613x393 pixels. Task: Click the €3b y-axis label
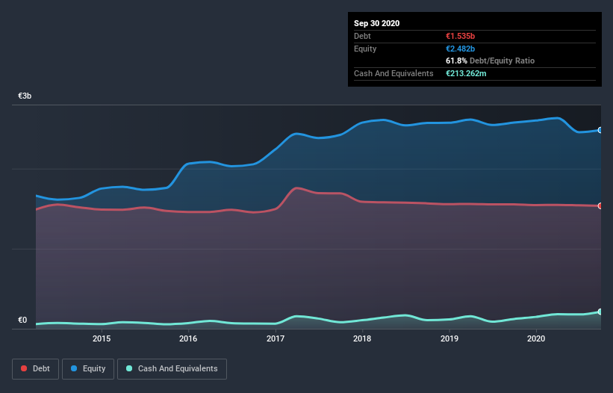click(x=25, y=96)
